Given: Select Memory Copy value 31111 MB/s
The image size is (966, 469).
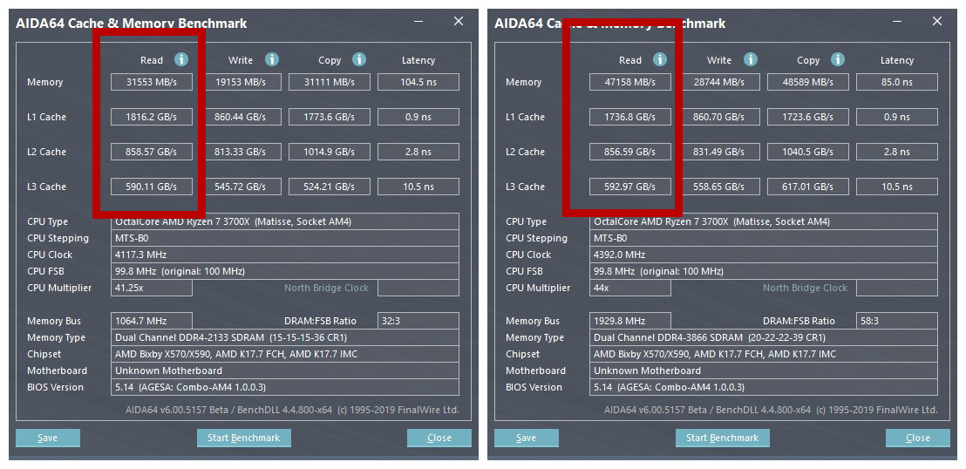Looking at the screenshot, I should coord(329,82).
